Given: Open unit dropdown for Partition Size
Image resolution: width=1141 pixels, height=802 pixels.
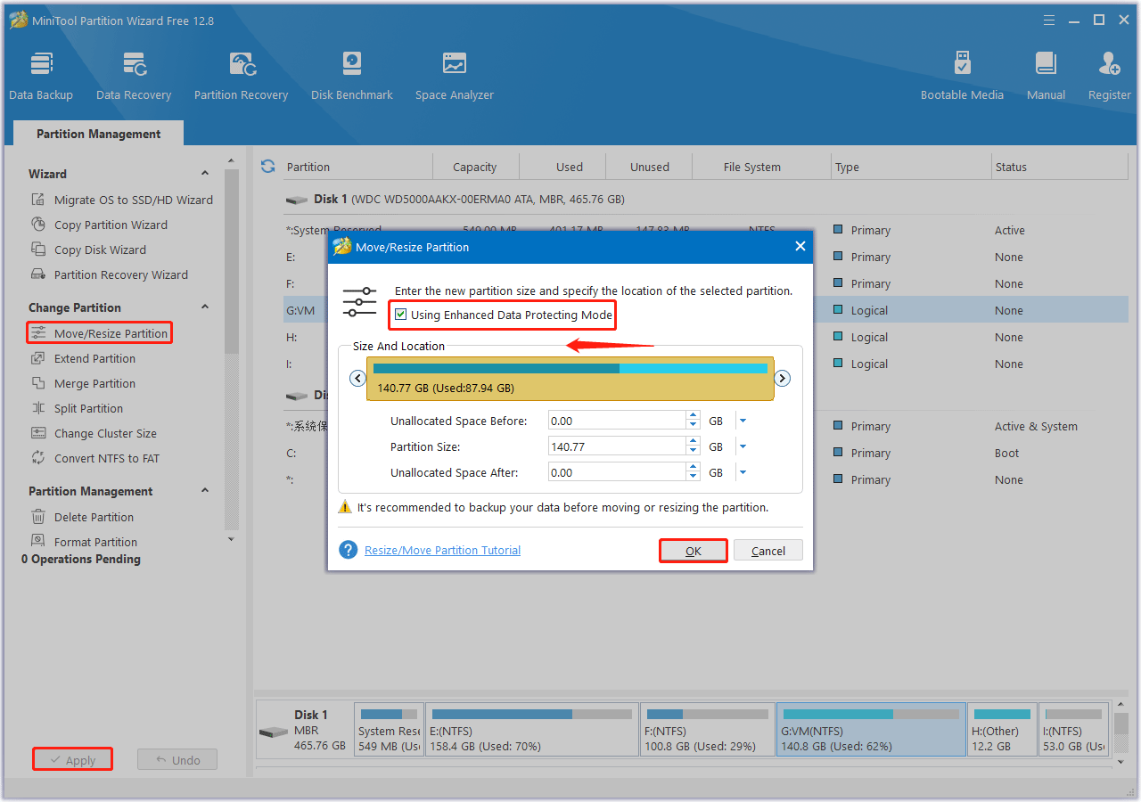Looking at the screenshot, I should (743, 446).
